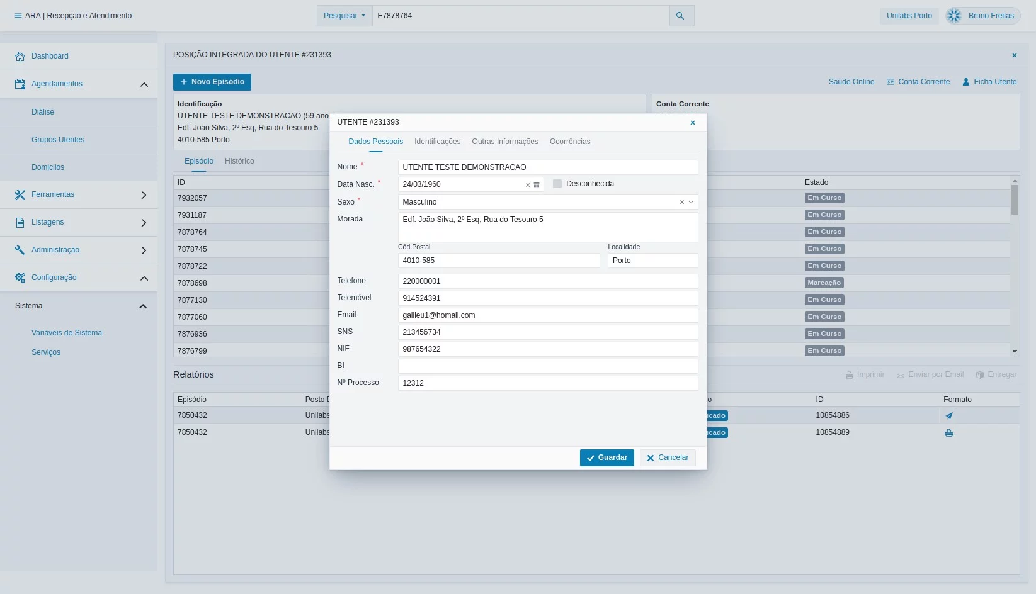Open the Outras Informações tab
The width and height of the screenshot is (1036, 594).
pyautogui.click(x=505, y=142)
